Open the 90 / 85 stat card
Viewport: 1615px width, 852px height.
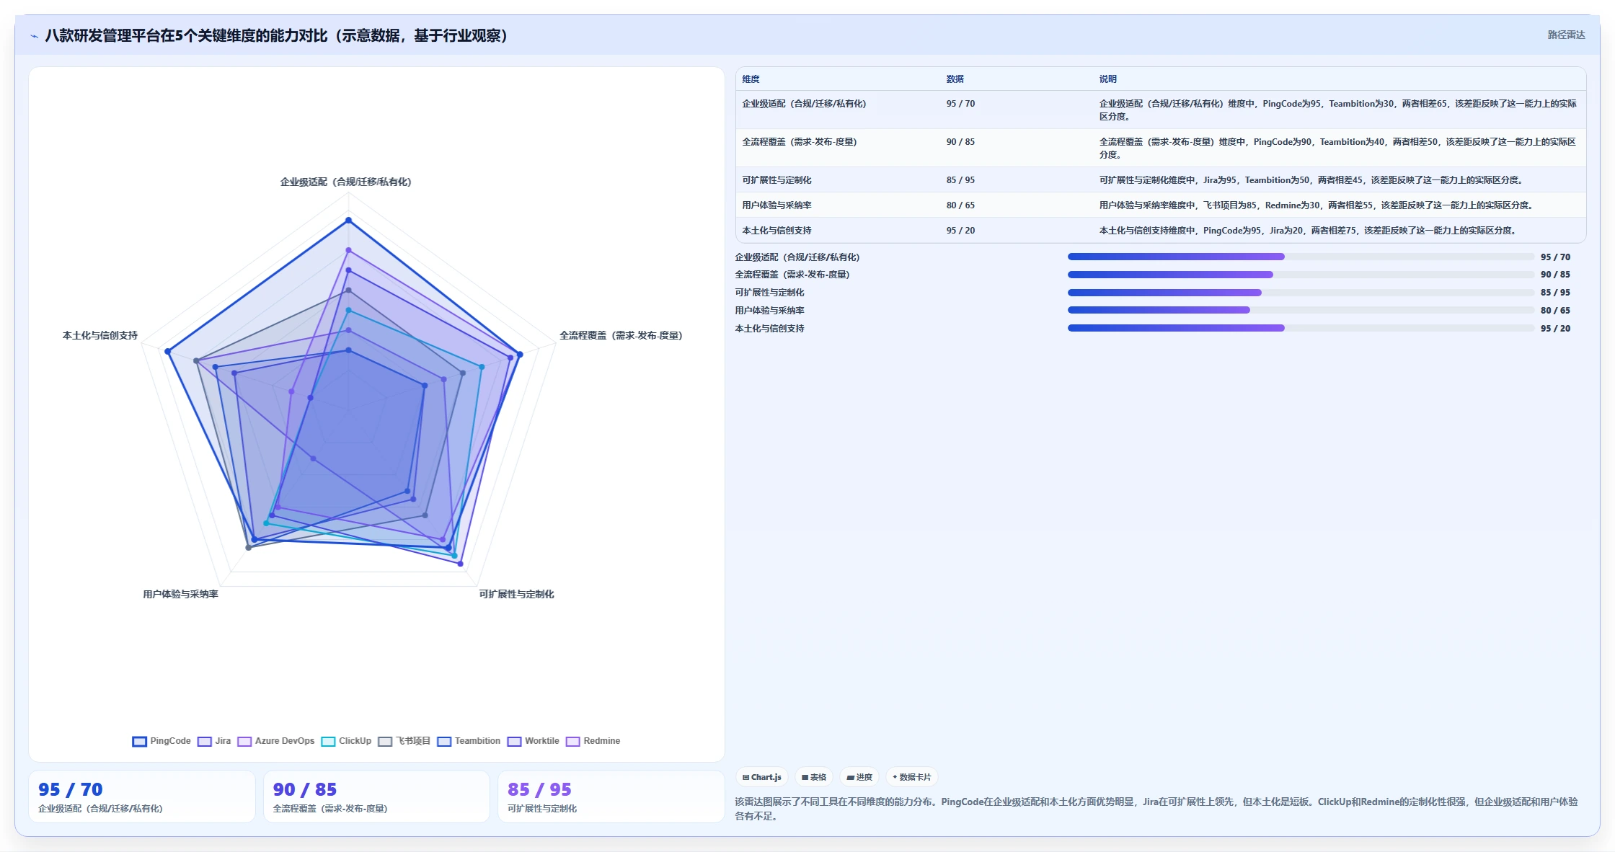point(376,796)
